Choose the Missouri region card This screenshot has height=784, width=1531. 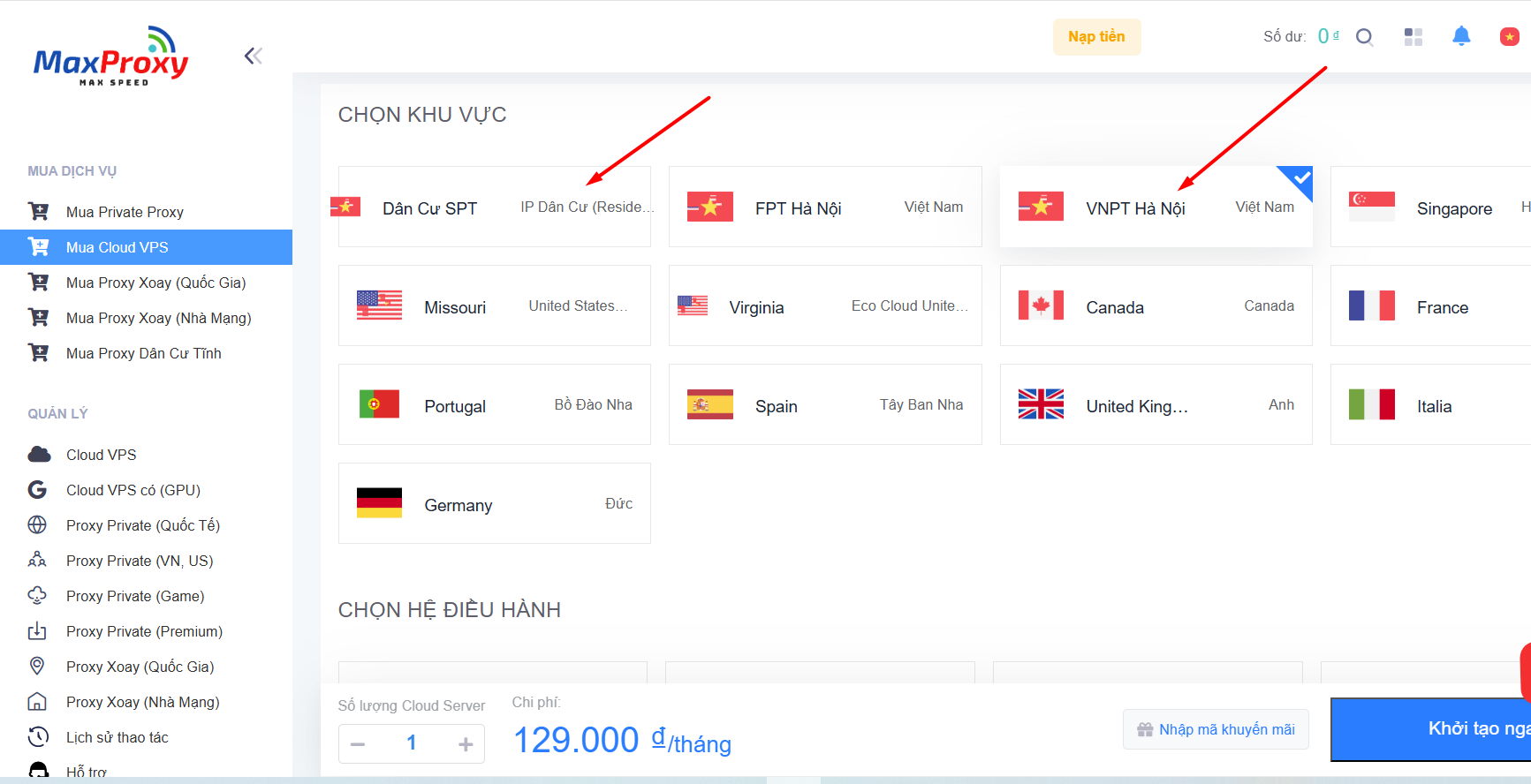click(495, 305)
